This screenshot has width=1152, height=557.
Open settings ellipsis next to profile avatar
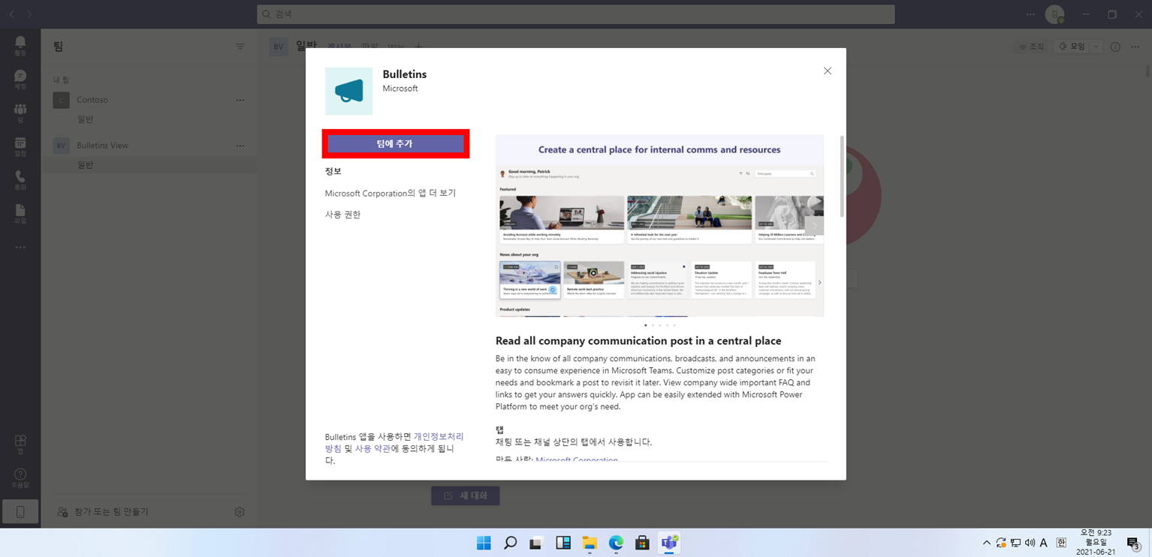click(1030, 14)
